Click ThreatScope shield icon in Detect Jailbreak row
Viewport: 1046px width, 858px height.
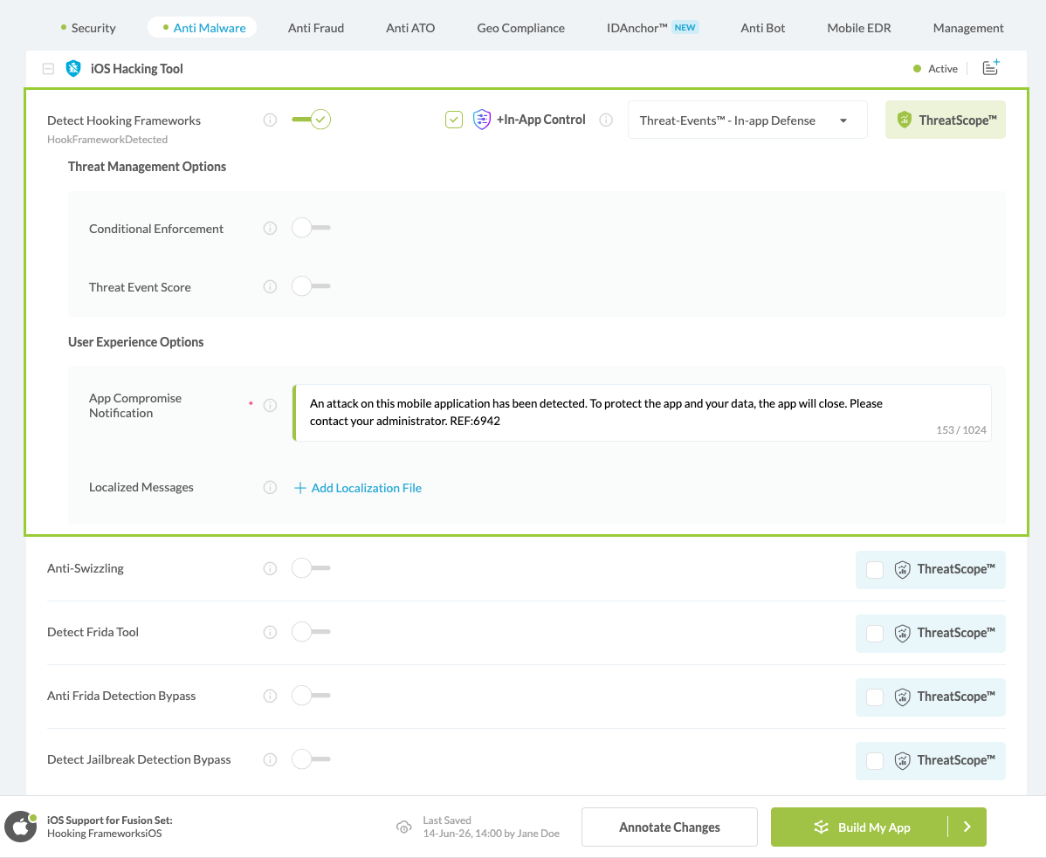pos(902,760)
